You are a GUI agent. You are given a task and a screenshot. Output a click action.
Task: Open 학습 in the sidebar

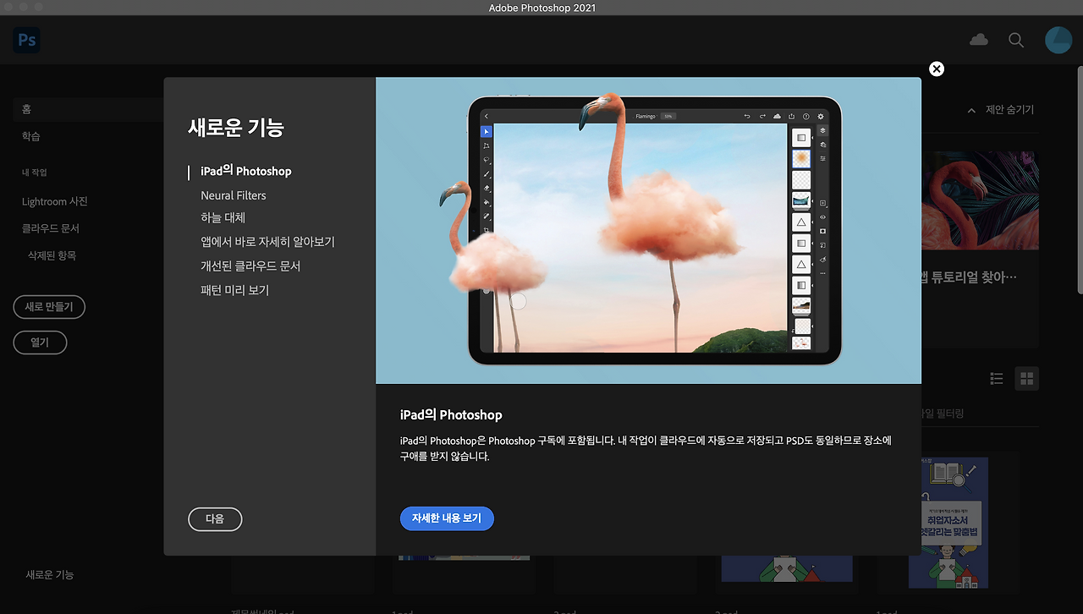pos(31,136)
